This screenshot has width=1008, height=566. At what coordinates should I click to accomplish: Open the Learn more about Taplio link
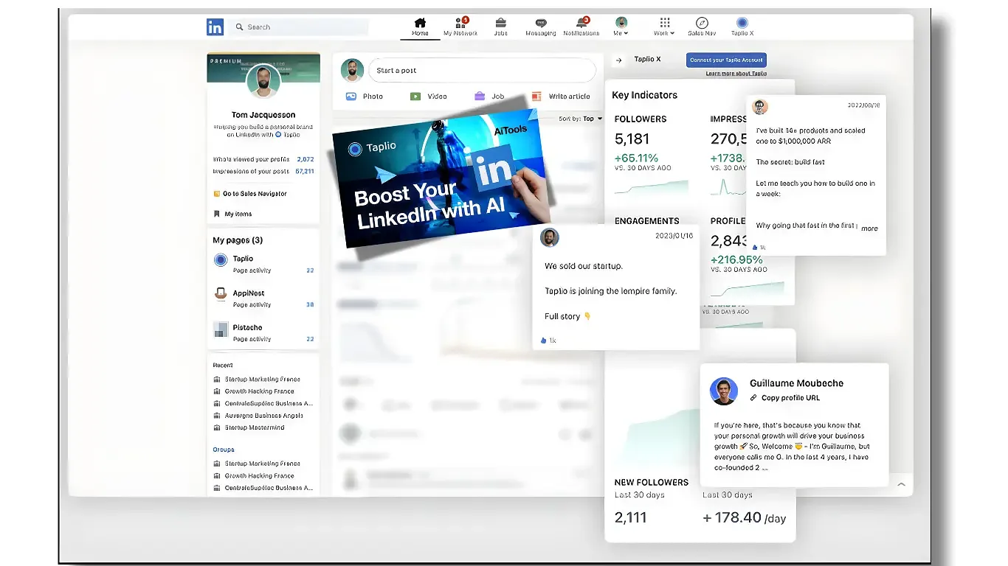[x=736, y=74]
